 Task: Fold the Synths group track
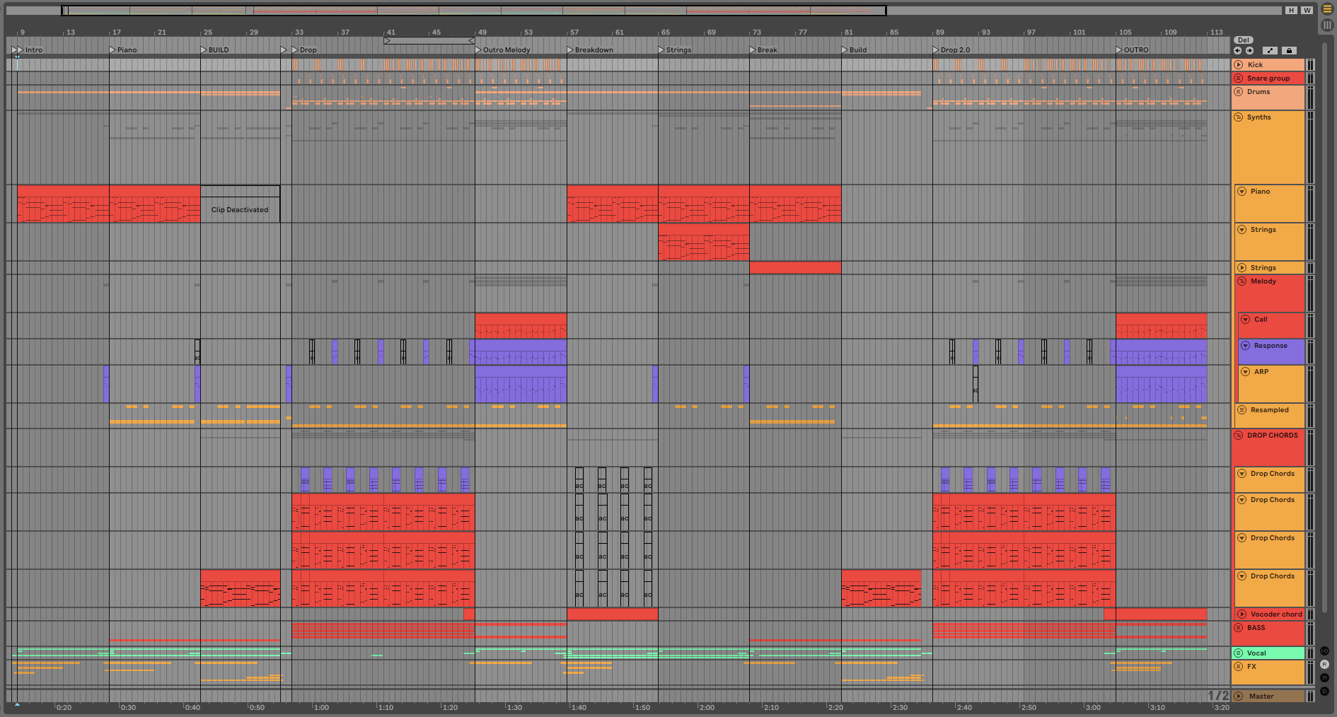(x=1239, y=117)
